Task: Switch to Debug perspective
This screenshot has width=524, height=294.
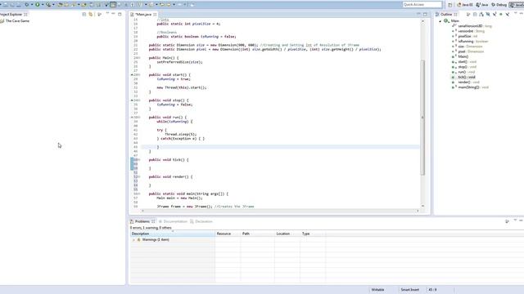Action: point(499,5)
